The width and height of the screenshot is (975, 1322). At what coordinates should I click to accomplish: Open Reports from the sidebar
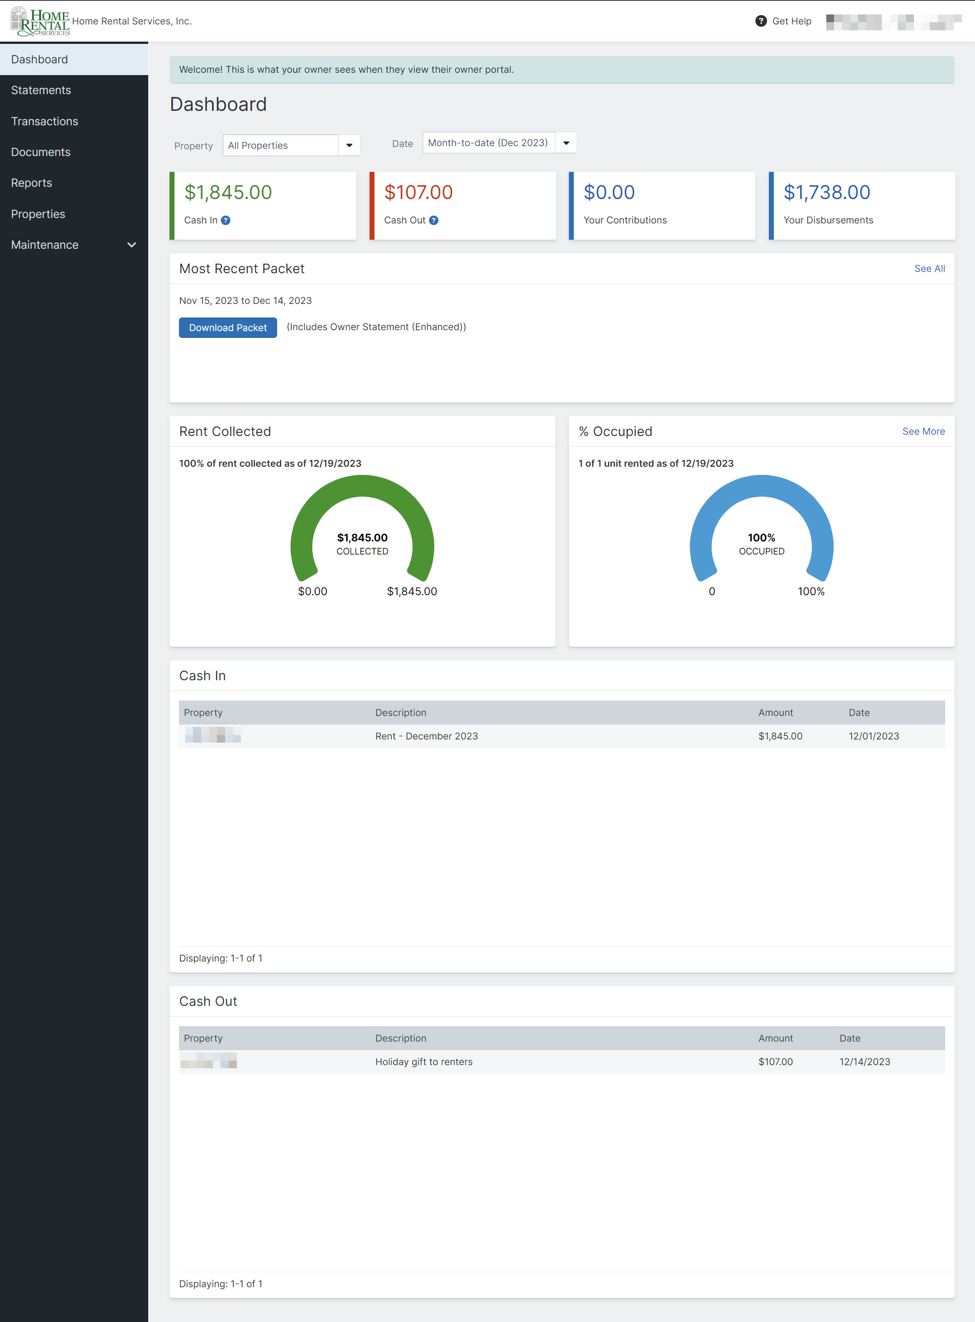point(31,183)
